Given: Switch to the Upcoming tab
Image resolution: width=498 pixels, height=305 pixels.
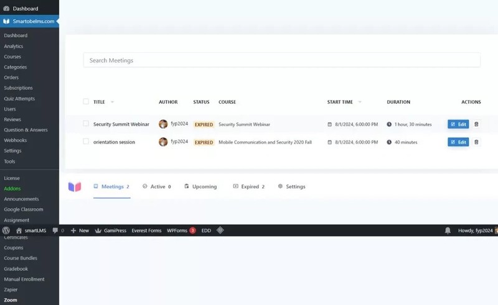Looking at the screenshot, I should tap(200, 187).
